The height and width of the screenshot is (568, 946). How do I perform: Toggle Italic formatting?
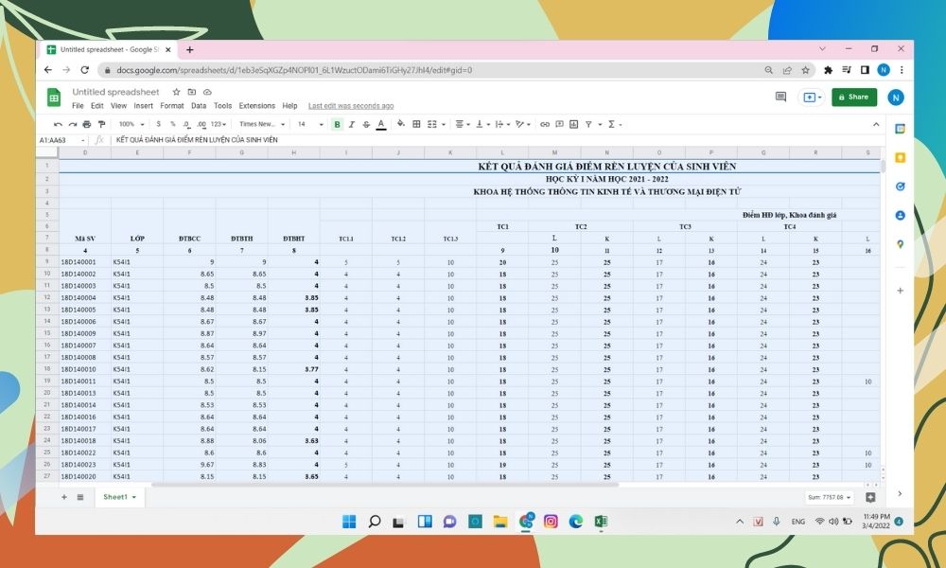[x=352, y=124]
